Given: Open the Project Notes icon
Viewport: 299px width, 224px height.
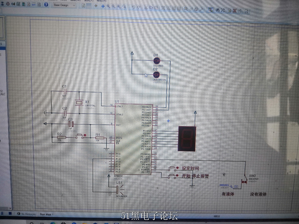Looking at the screenshot, I should coord(39,4).
